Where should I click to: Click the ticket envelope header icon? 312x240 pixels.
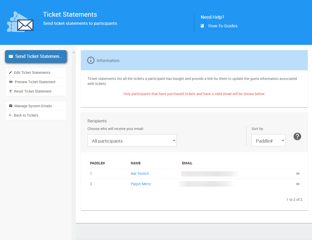(20, 22)
